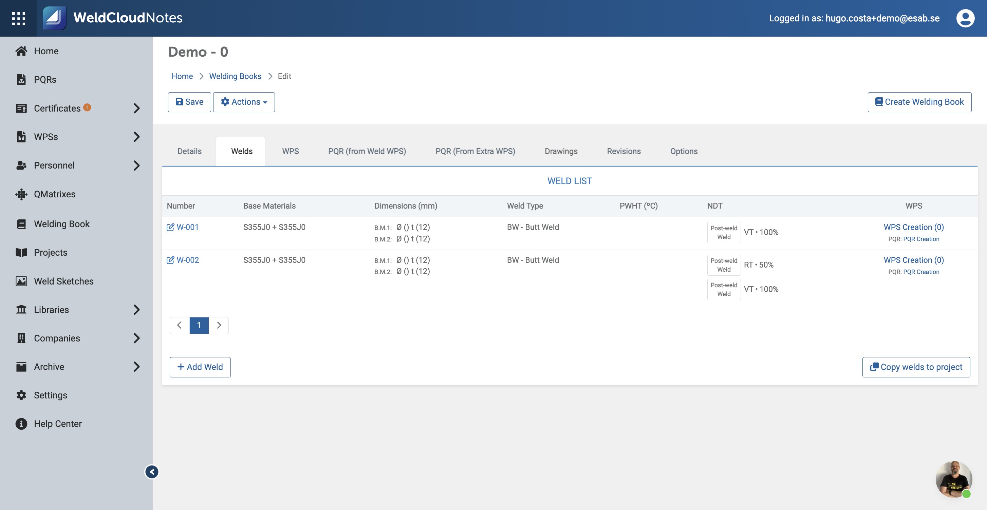Click the Certificates icon in sidebar

(21, 109)
